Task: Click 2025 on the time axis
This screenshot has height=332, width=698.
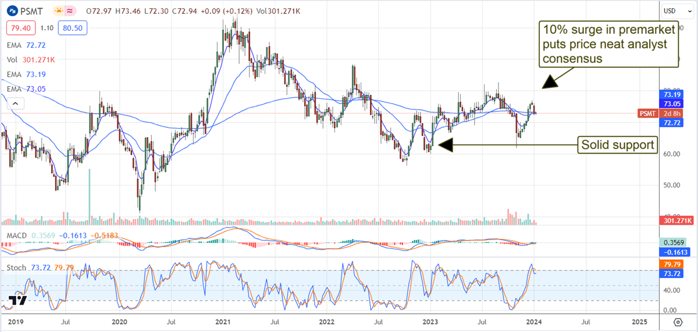Action: pos(639,321)
